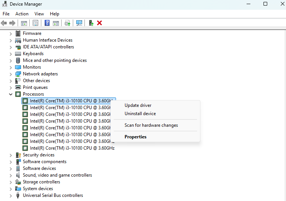Viewport: 286px width, 201px height.
Task: Click Show/Hide Console Tree toolbar icon
Action: pyautogui.click(x=24, y=23)
